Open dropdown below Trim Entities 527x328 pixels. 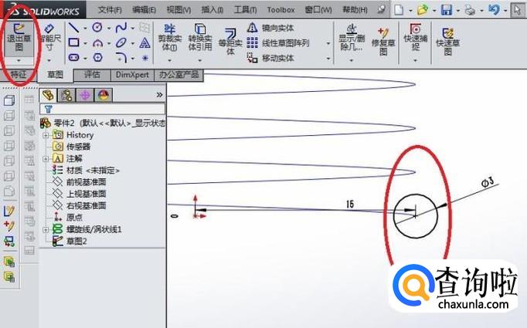pyautogui.click(x=169, y=60)
